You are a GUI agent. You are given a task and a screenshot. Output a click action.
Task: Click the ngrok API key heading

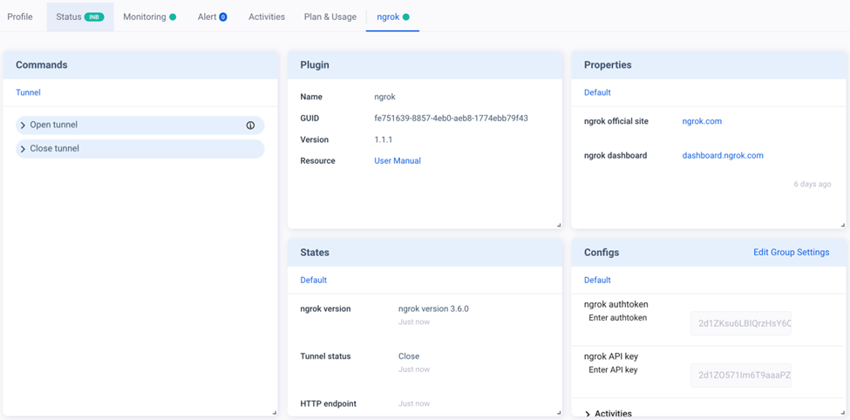click(611, 357)
